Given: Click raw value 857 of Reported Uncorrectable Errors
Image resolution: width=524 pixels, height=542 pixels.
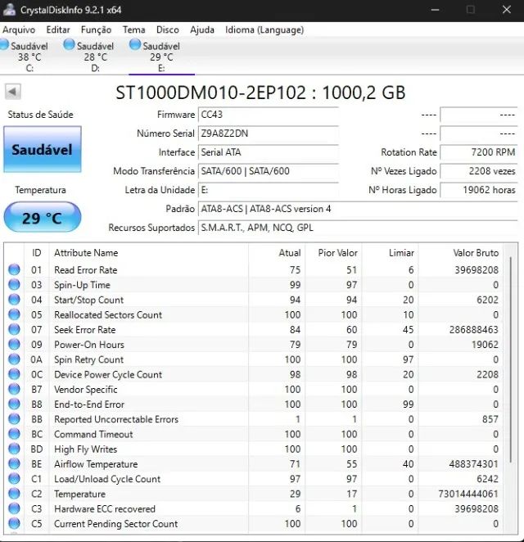Looking at the screenshot, I should coord(490,419).
